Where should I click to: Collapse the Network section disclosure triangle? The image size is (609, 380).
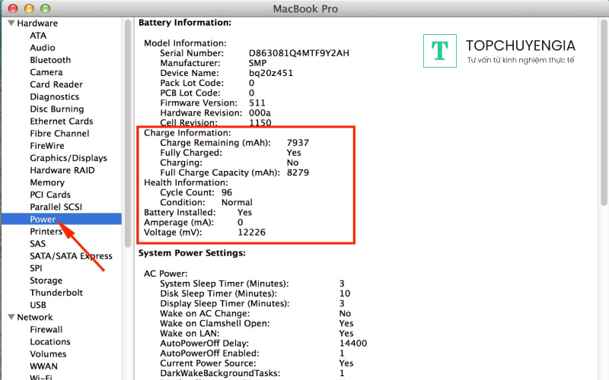click(x=11, y=317)
